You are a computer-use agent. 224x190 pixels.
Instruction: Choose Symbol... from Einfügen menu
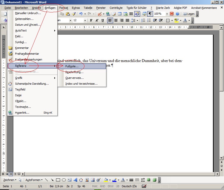pyautogui.click(x=32, y=42)
